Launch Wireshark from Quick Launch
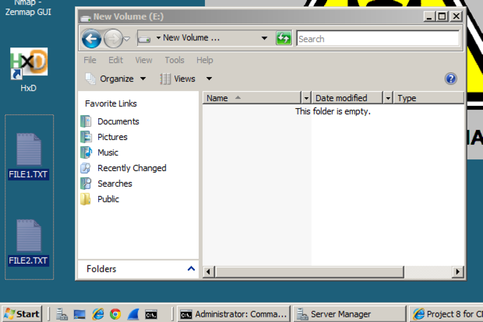This screenshot has height=322, width=483. (x=133, y=314)
